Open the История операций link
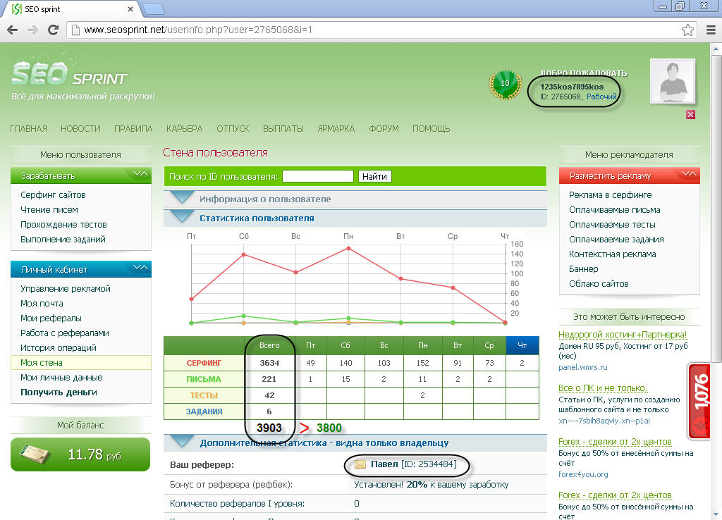 (59, 347)
